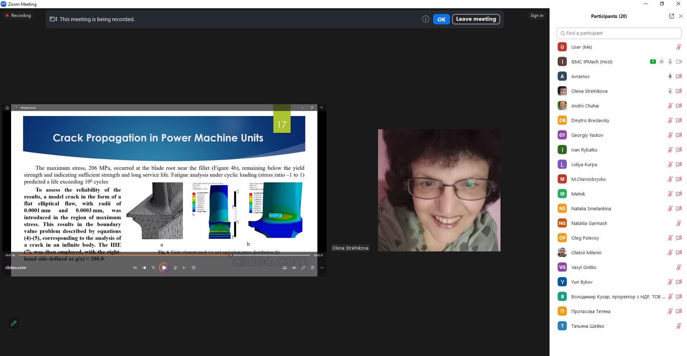The height and width of the screenshot is (356, 687).
Task: Toggle repeat in the media player
Action: click(194, 268)
